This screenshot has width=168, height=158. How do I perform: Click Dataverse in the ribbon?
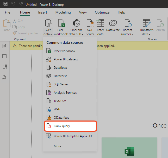click(113, 25)
